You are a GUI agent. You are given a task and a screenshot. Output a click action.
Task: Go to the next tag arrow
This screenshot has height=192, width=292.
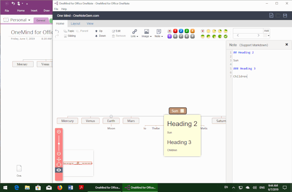tap(258, 35)
